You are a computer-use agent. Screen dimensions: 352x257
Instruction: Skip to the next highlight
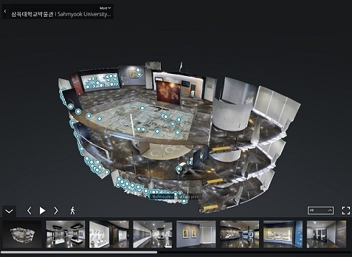tap(56, 211)
